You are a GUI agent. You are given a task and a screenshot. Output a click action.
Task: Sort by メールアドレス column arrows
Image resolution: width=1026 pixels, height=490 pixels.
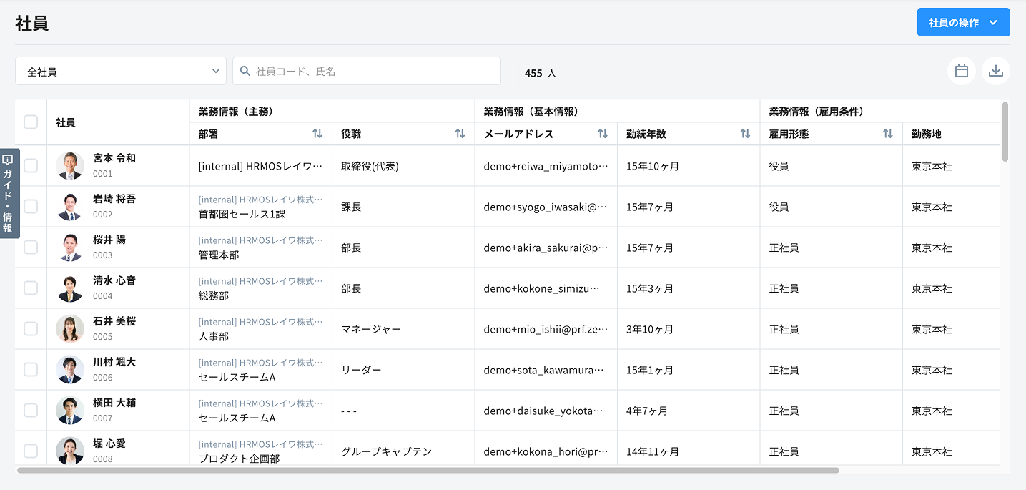coord(603,134)
